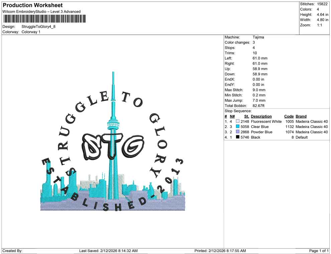Screen dimensions: 331x254
Task: Click the 'Black' description text in stop 4
Action: point(255,137)
